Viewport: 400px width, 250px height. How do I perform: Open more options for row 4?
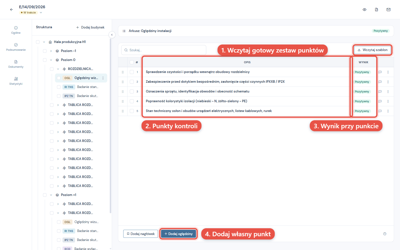[x=388, y=101]
